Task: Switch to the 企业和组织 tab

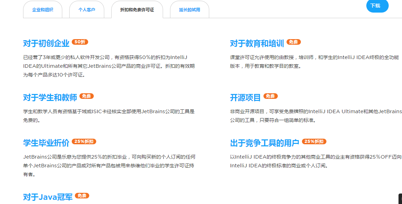Action: [42, 9]
